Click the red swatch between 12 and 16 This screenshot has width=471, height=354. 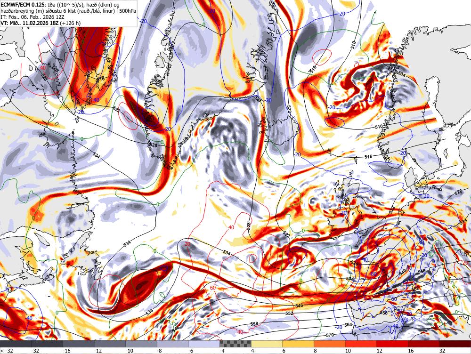392,344
